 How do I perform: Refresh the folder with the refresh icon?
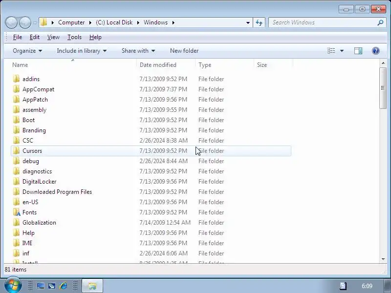tap(259, 22)
